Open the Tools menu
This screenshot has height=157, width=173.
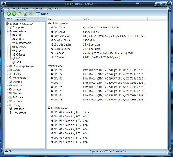click(x=49, y=9)
